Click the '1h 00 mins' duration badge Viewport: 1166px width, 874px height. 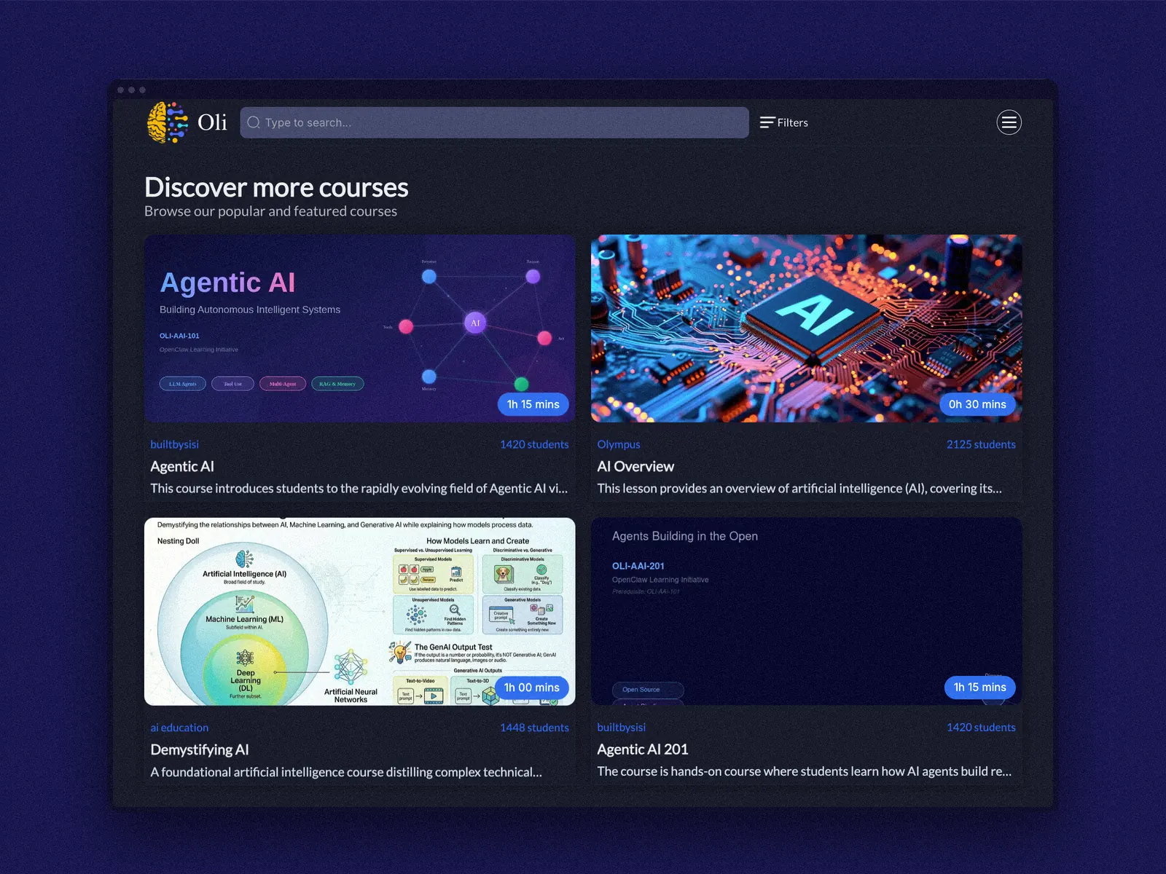532,688
